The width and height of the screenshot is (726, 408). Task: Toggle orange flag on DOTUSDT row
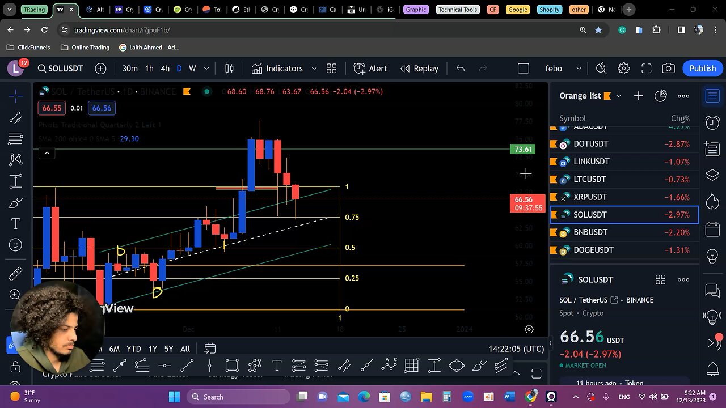pos(554,144)
